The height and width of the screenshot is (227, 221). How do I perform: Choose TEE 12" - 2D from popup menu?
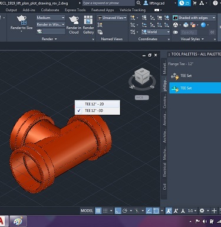pos(97,104)
